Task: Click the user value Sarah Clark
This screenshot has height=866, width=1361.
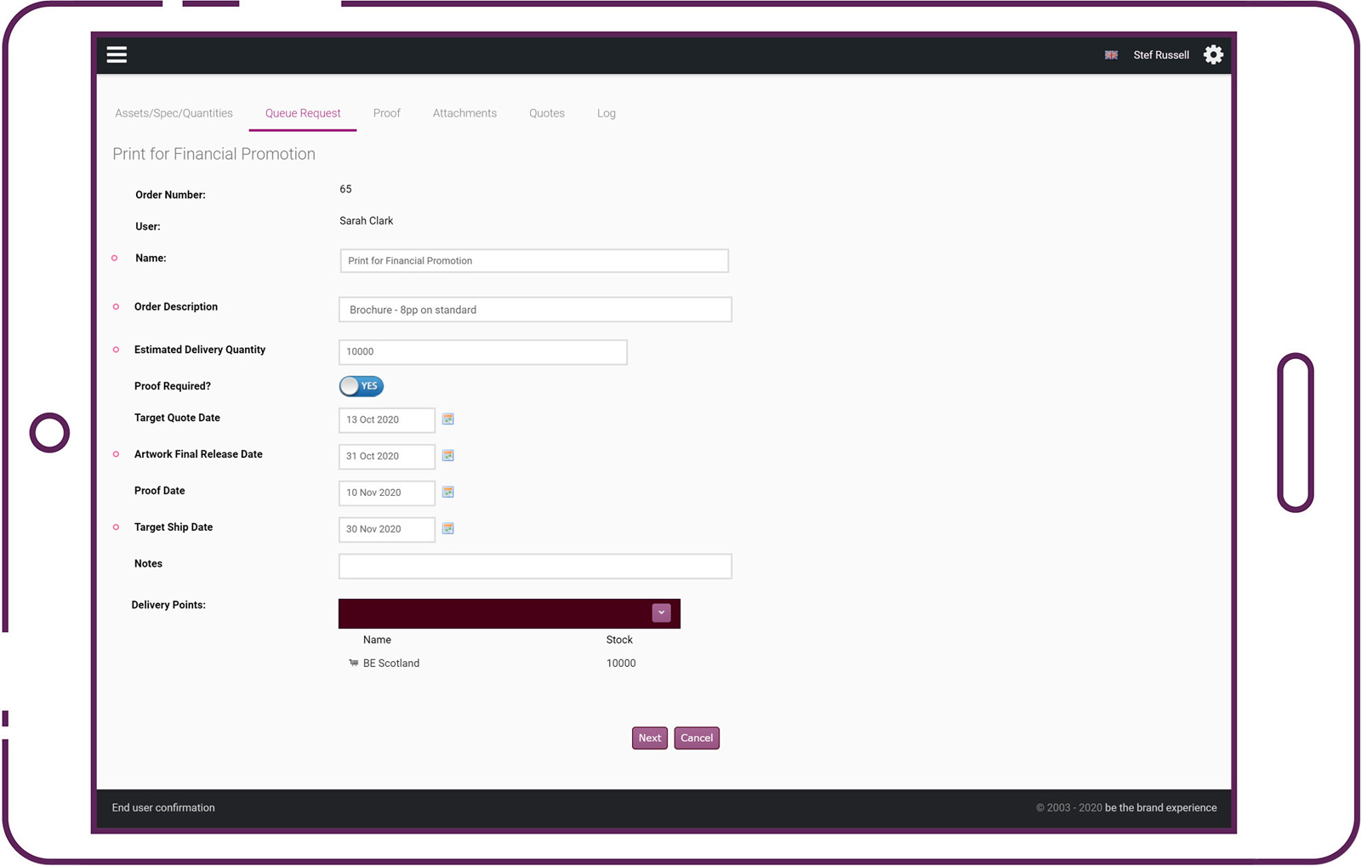Action: pyautogui.click(x=367, y=221)
